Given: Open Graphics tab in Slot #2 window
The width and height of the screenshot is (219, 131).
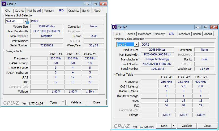Looking at the screenshot, I should (184, 34).
